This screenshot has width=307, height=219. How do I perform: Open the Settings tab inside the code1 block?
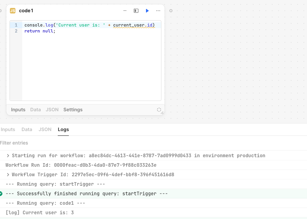point(73,110)
